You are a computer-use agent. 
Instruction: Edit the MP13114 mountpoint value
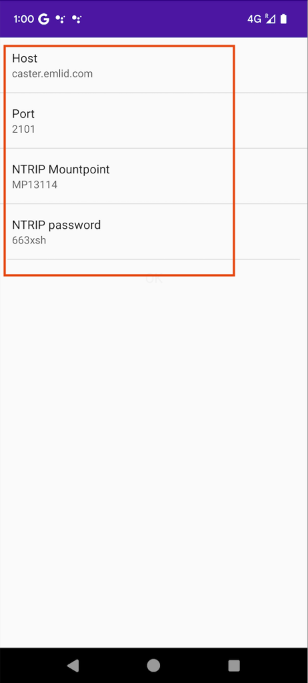(35, 185)
